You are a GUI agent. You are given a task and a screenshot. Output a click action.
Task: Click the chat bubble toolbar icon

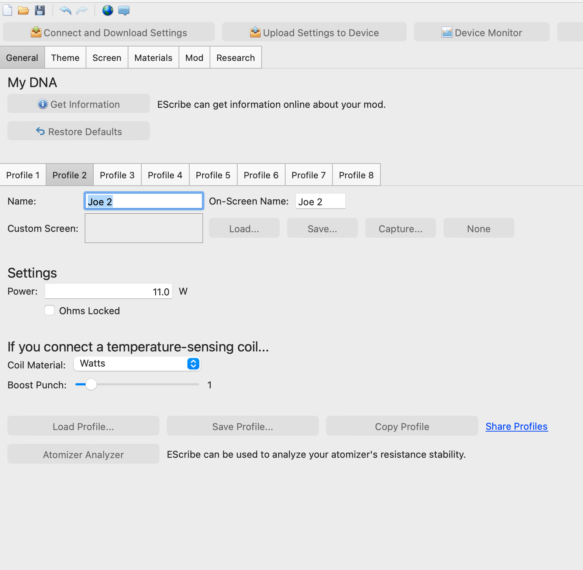coord(124,10)
